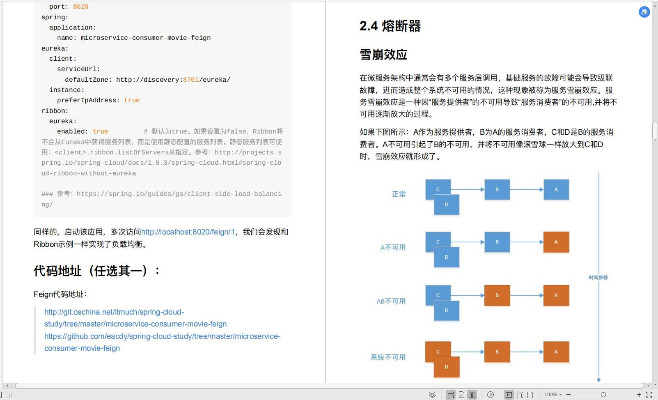Start the presentation with the play icon
This screenshot has width=658, height=400.
(491, 395)
